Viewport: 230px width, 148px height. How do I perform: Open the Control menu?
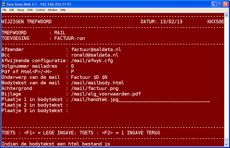(x=40, y=10)
